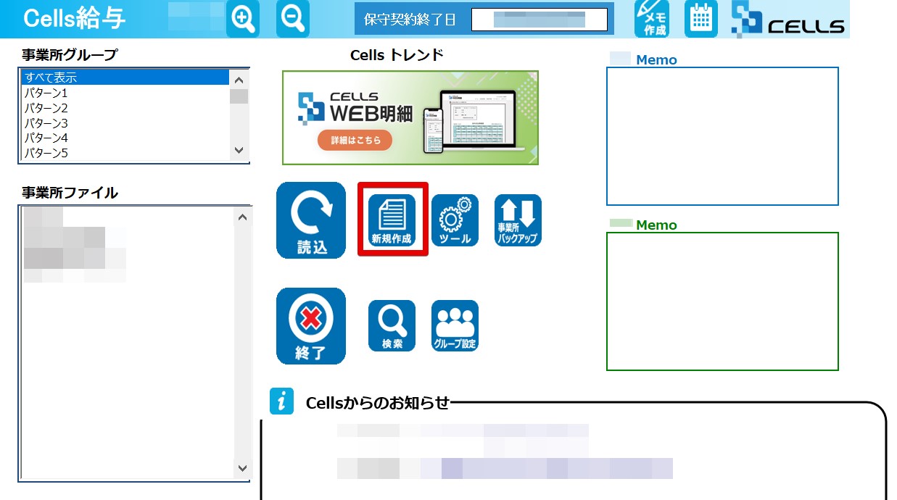Click the Cells WEB明細 banner

pyautogui.click(x=410, y=117)
